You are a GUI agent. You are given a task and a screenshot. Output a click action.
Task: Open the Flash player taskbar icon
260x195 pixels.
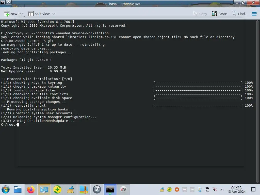point(97,189)
